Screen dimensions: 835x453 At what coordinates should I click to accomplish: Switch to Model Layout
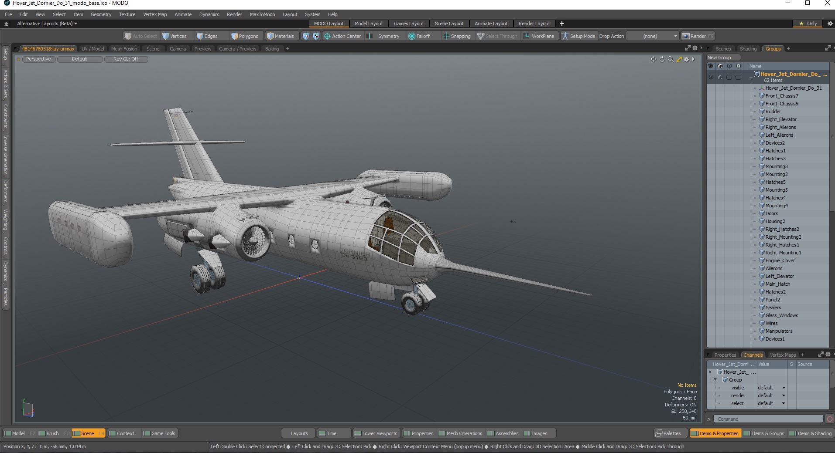(369, 24)
